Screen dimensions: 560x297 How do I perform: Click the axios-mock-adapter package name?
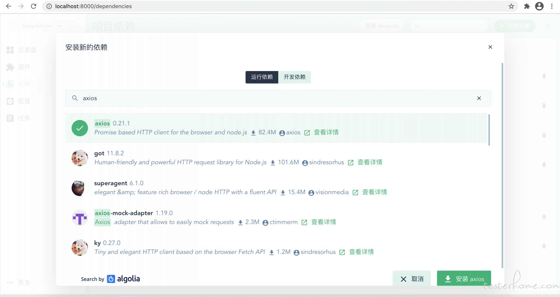coord(123,213)
